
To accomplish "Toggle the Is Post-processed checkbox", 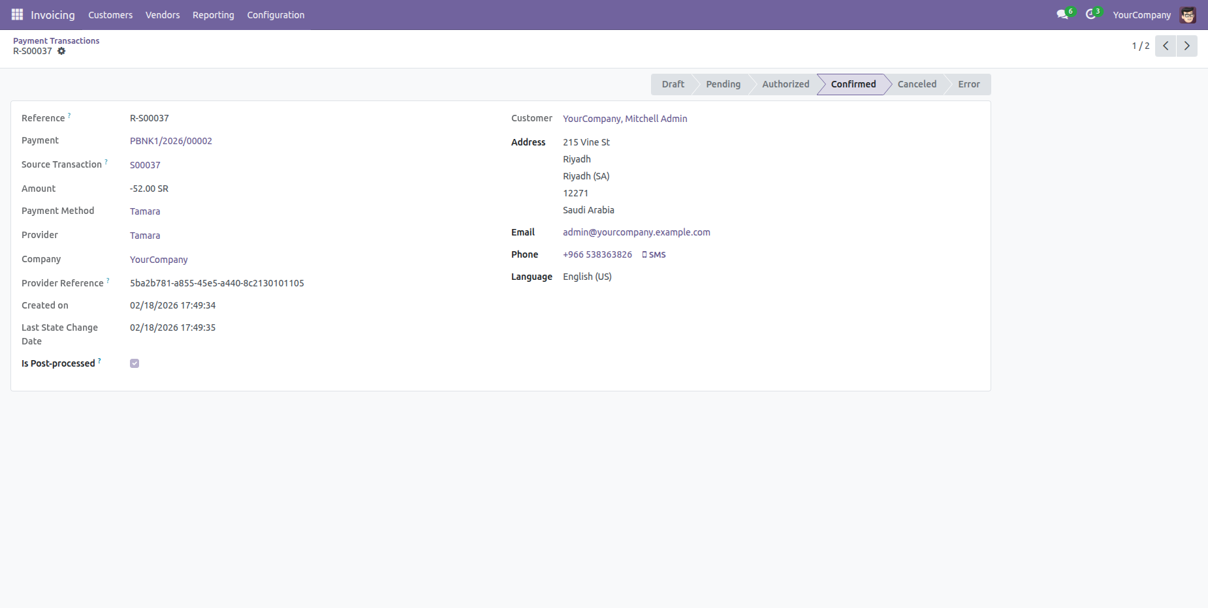I will (x=135, y=363).
